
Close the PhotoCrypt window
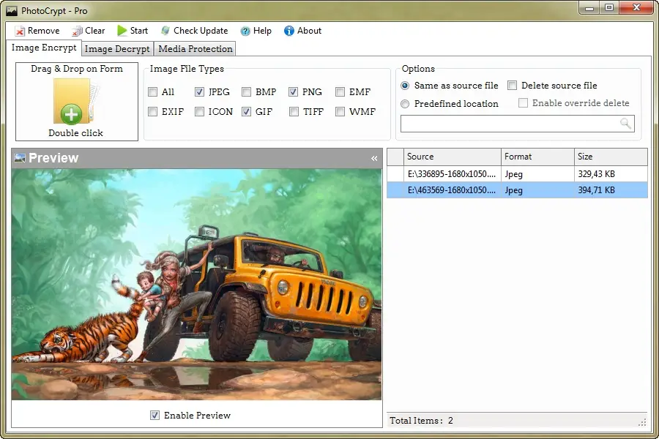(x=636, y=8)
